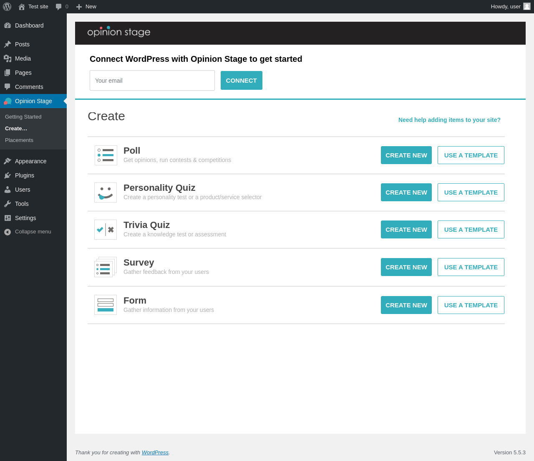Viewport: 534px width, 461px height.
Task: Click USE A TEMPLATE for Poll
Action: 471,155
